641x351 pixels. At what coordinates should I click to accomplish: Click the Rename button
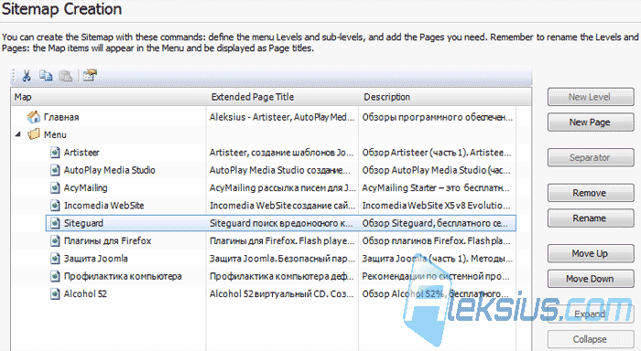point(591,218)
